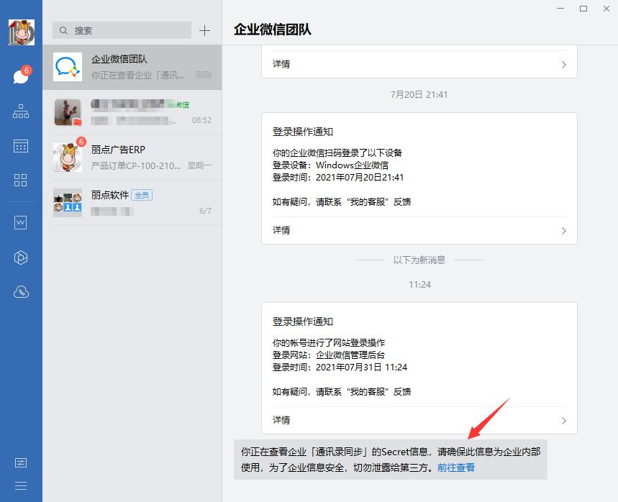The image size is (618, 502).
Task: Open Messages with 6 unread badge
Action: tap(22, 76)
